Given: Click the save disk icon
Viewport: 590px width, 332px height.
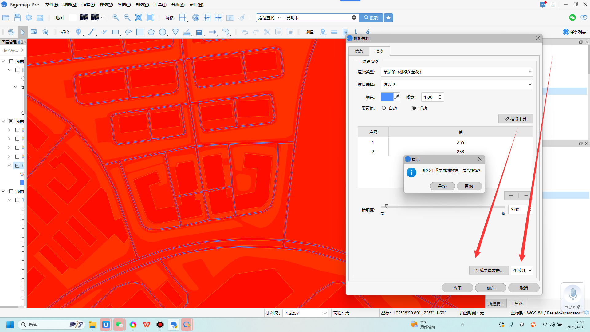Looking at the screenshot, I should pos(17,18).
